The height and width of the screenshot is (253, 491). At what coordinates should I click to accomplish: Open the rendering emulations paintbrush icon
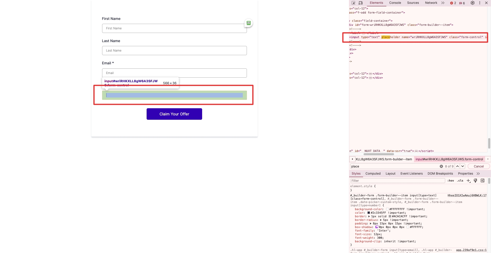coord(475,181)
